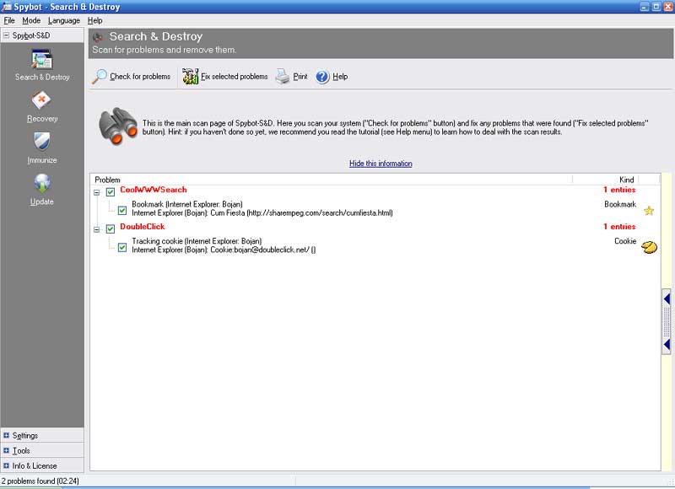675x489 pixels.
Task: Click the Bookmark kind label
Action: [620, 204]
